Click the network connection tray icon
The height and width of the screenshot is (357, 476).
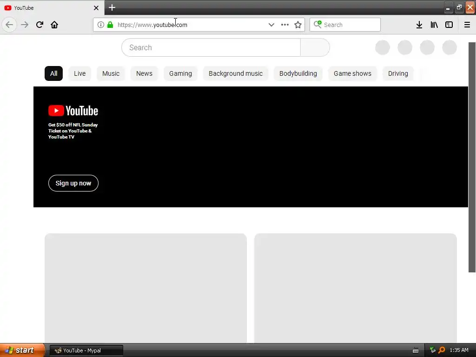pyautogui.click(x=433, y=350)
